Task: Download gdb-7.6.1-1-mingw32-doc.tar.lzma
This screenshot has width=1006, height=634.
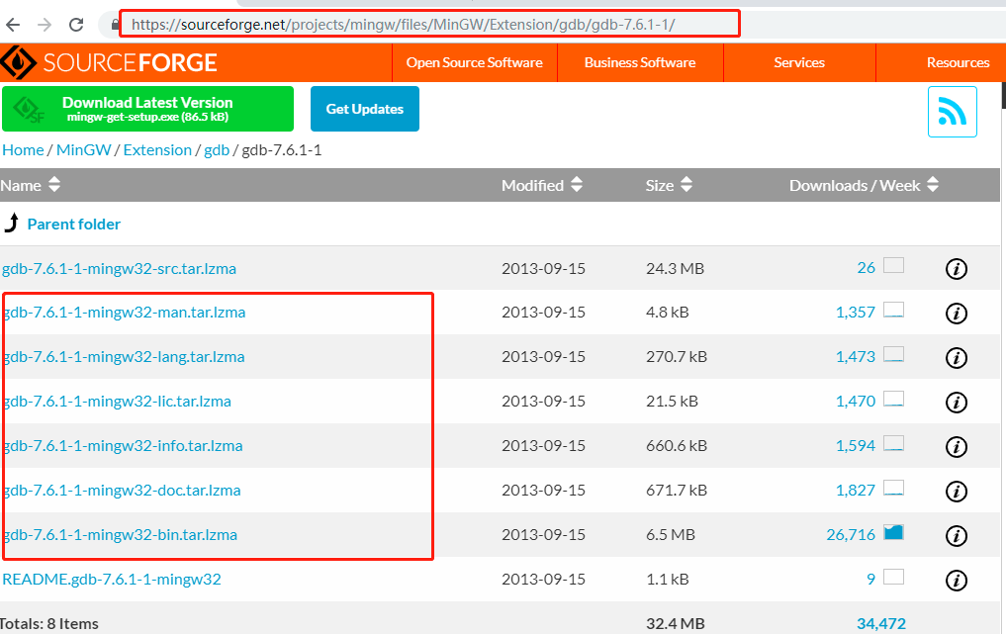Action: (x=123, y=491)
